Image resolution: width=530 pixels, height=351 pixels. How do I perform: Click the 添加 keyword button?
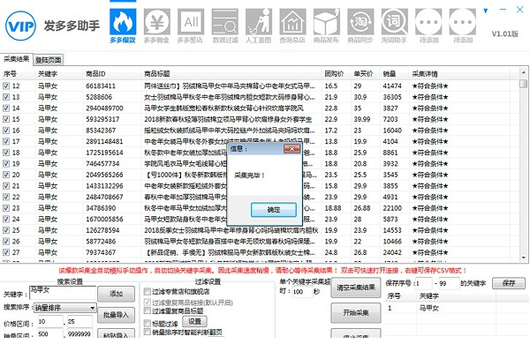coord(116,294)
